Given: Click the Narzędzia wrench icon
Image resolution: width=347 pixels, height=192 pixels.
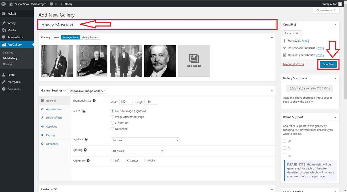Looking at the screenshot, I should [x=4, y=82].
